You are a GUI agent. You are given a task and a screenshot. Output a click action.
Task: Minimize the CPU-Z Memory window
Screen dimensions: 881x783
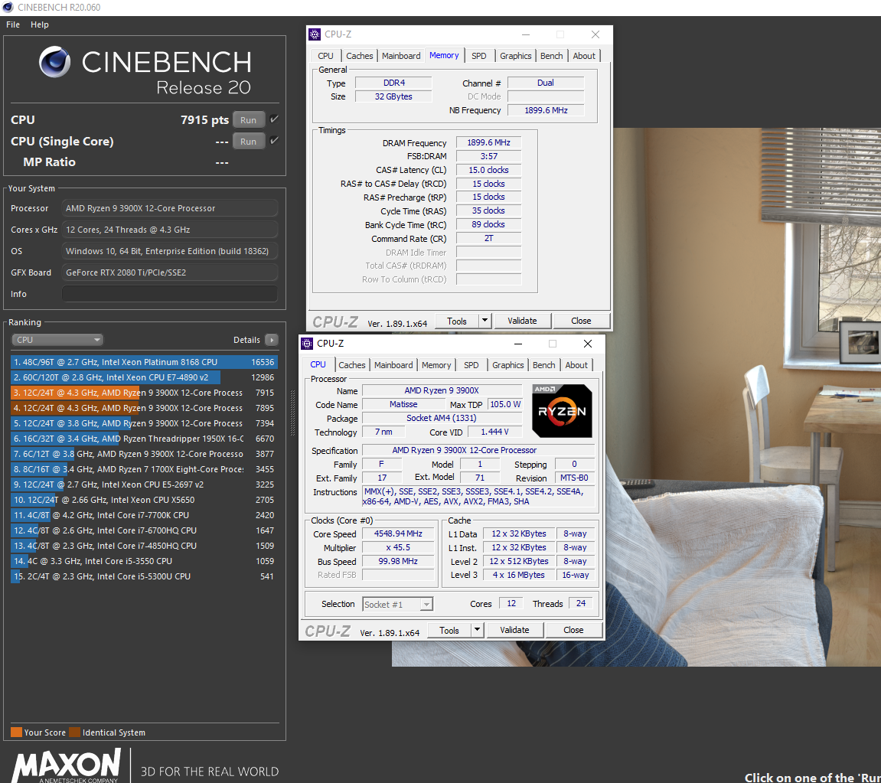point(526,34)
